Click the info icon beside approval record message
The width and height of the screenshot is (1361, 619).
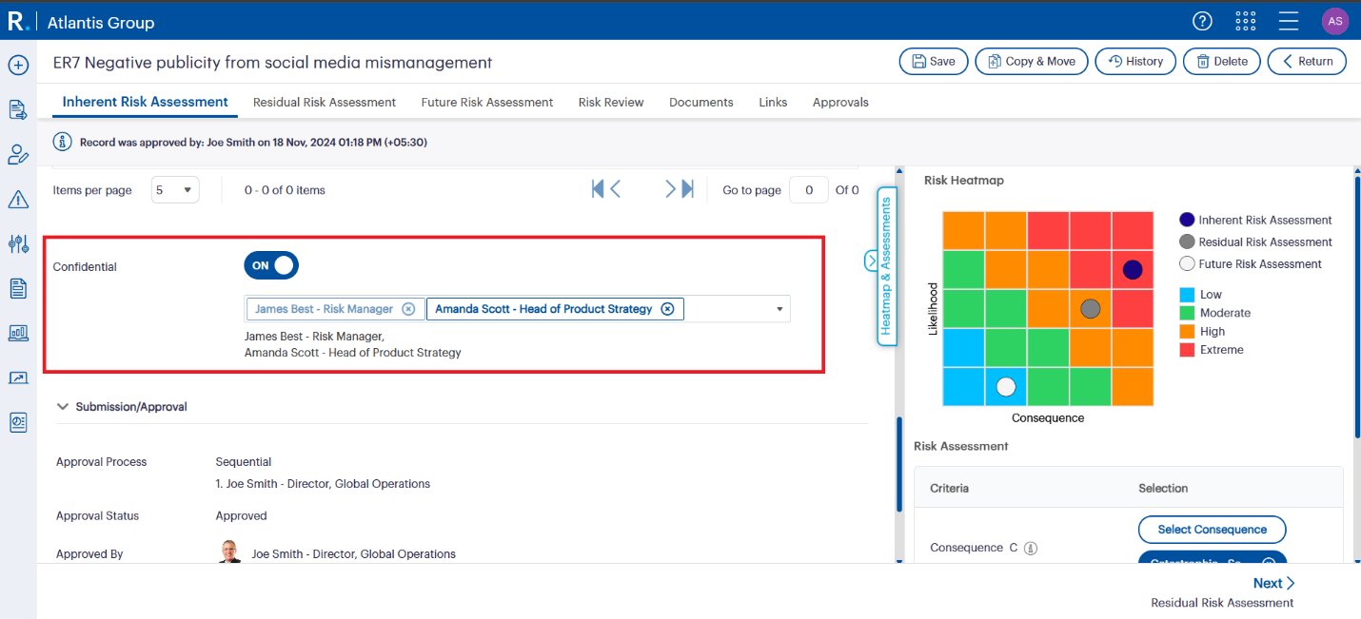coord(63,142)
